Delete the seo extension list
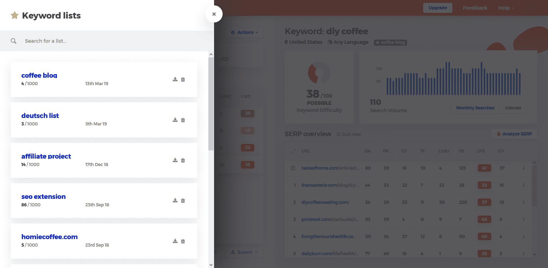 click(183, 201)
